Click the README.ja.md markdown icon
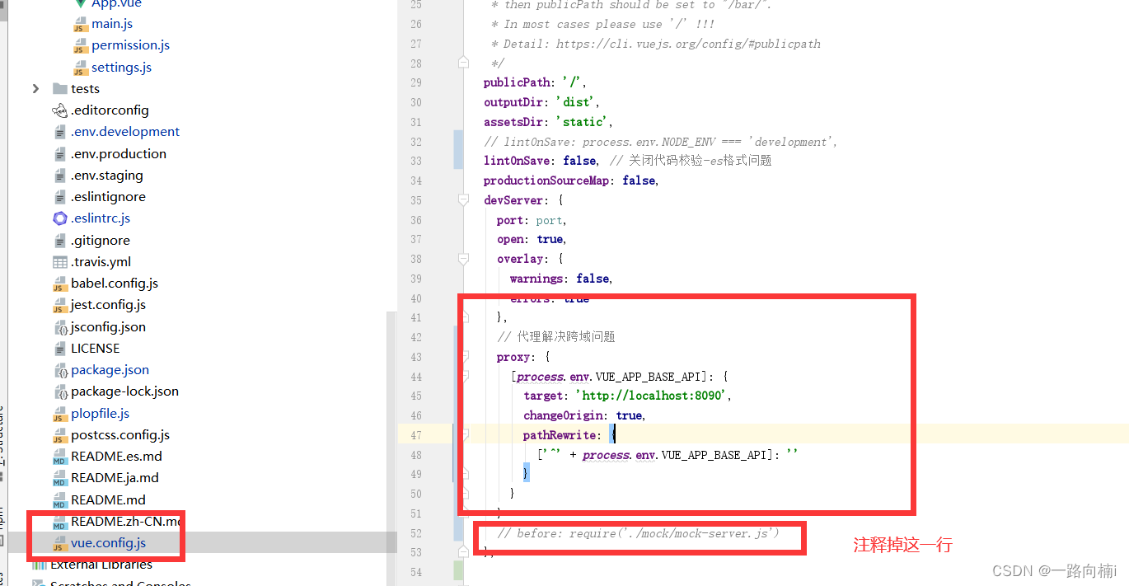The image size is (1129, 586). [x=60, y=478]
